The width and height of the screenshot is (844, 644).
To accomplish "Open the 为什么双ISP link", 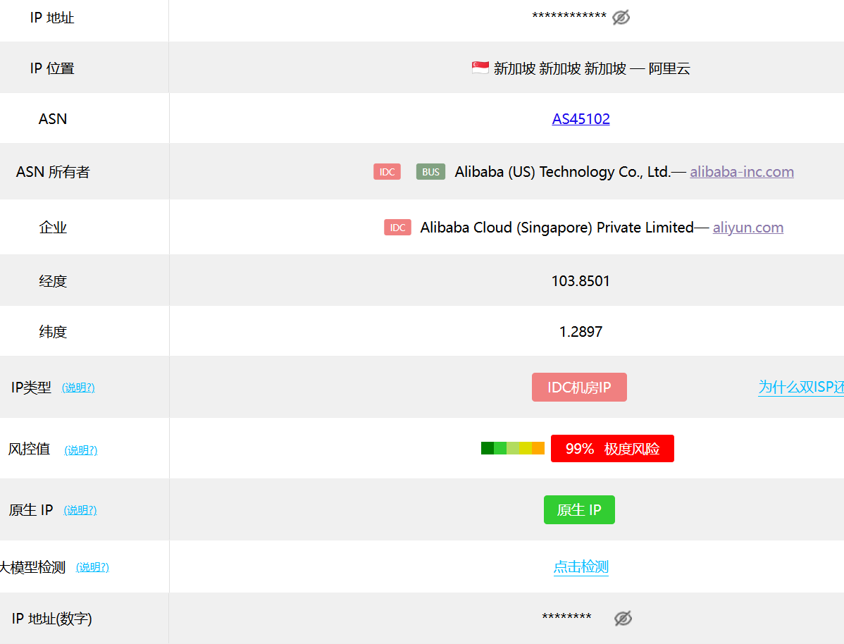I will (800, 388).
